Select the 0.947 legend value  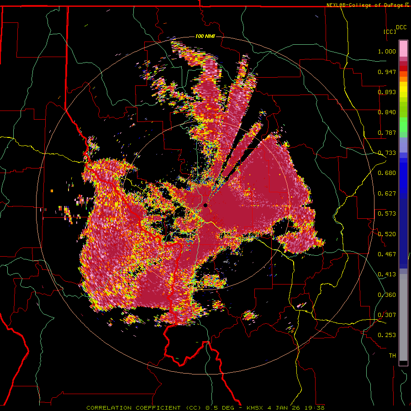pos(387,72)
